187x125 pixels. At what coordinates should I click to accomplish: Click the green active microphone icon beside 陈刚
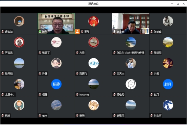(x=40, y=32)
